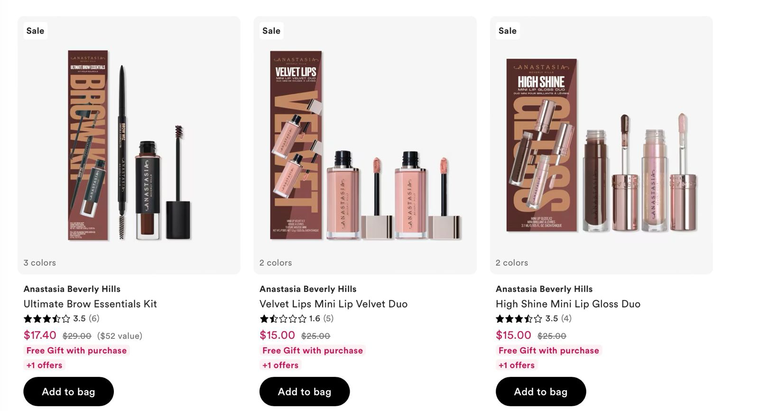This screenshot has height=411, width=759.
Task: Select 2 colors on the High Shine duo
Action: coord(511,262)
